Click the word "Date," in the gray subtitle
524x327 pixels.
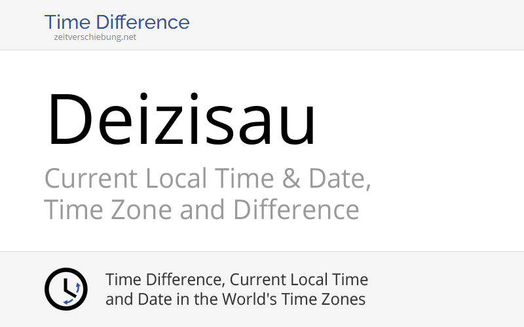tap(345, 179)
